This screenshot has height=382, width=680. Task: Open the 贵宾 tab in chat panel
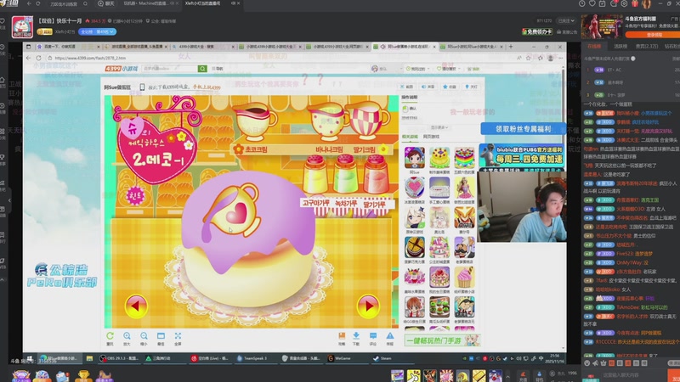[x=647, y=47]
